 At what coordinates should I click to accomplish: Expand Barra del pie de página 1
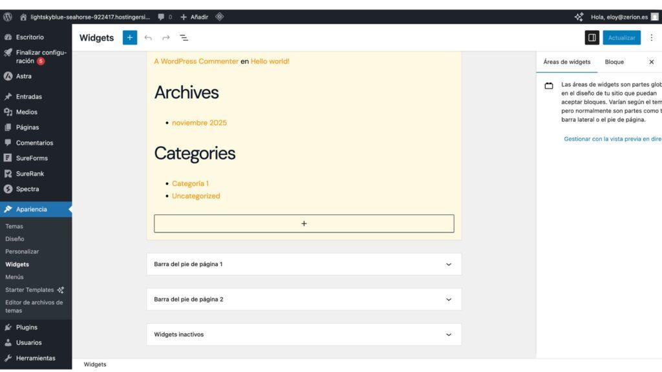pos(303,263)
